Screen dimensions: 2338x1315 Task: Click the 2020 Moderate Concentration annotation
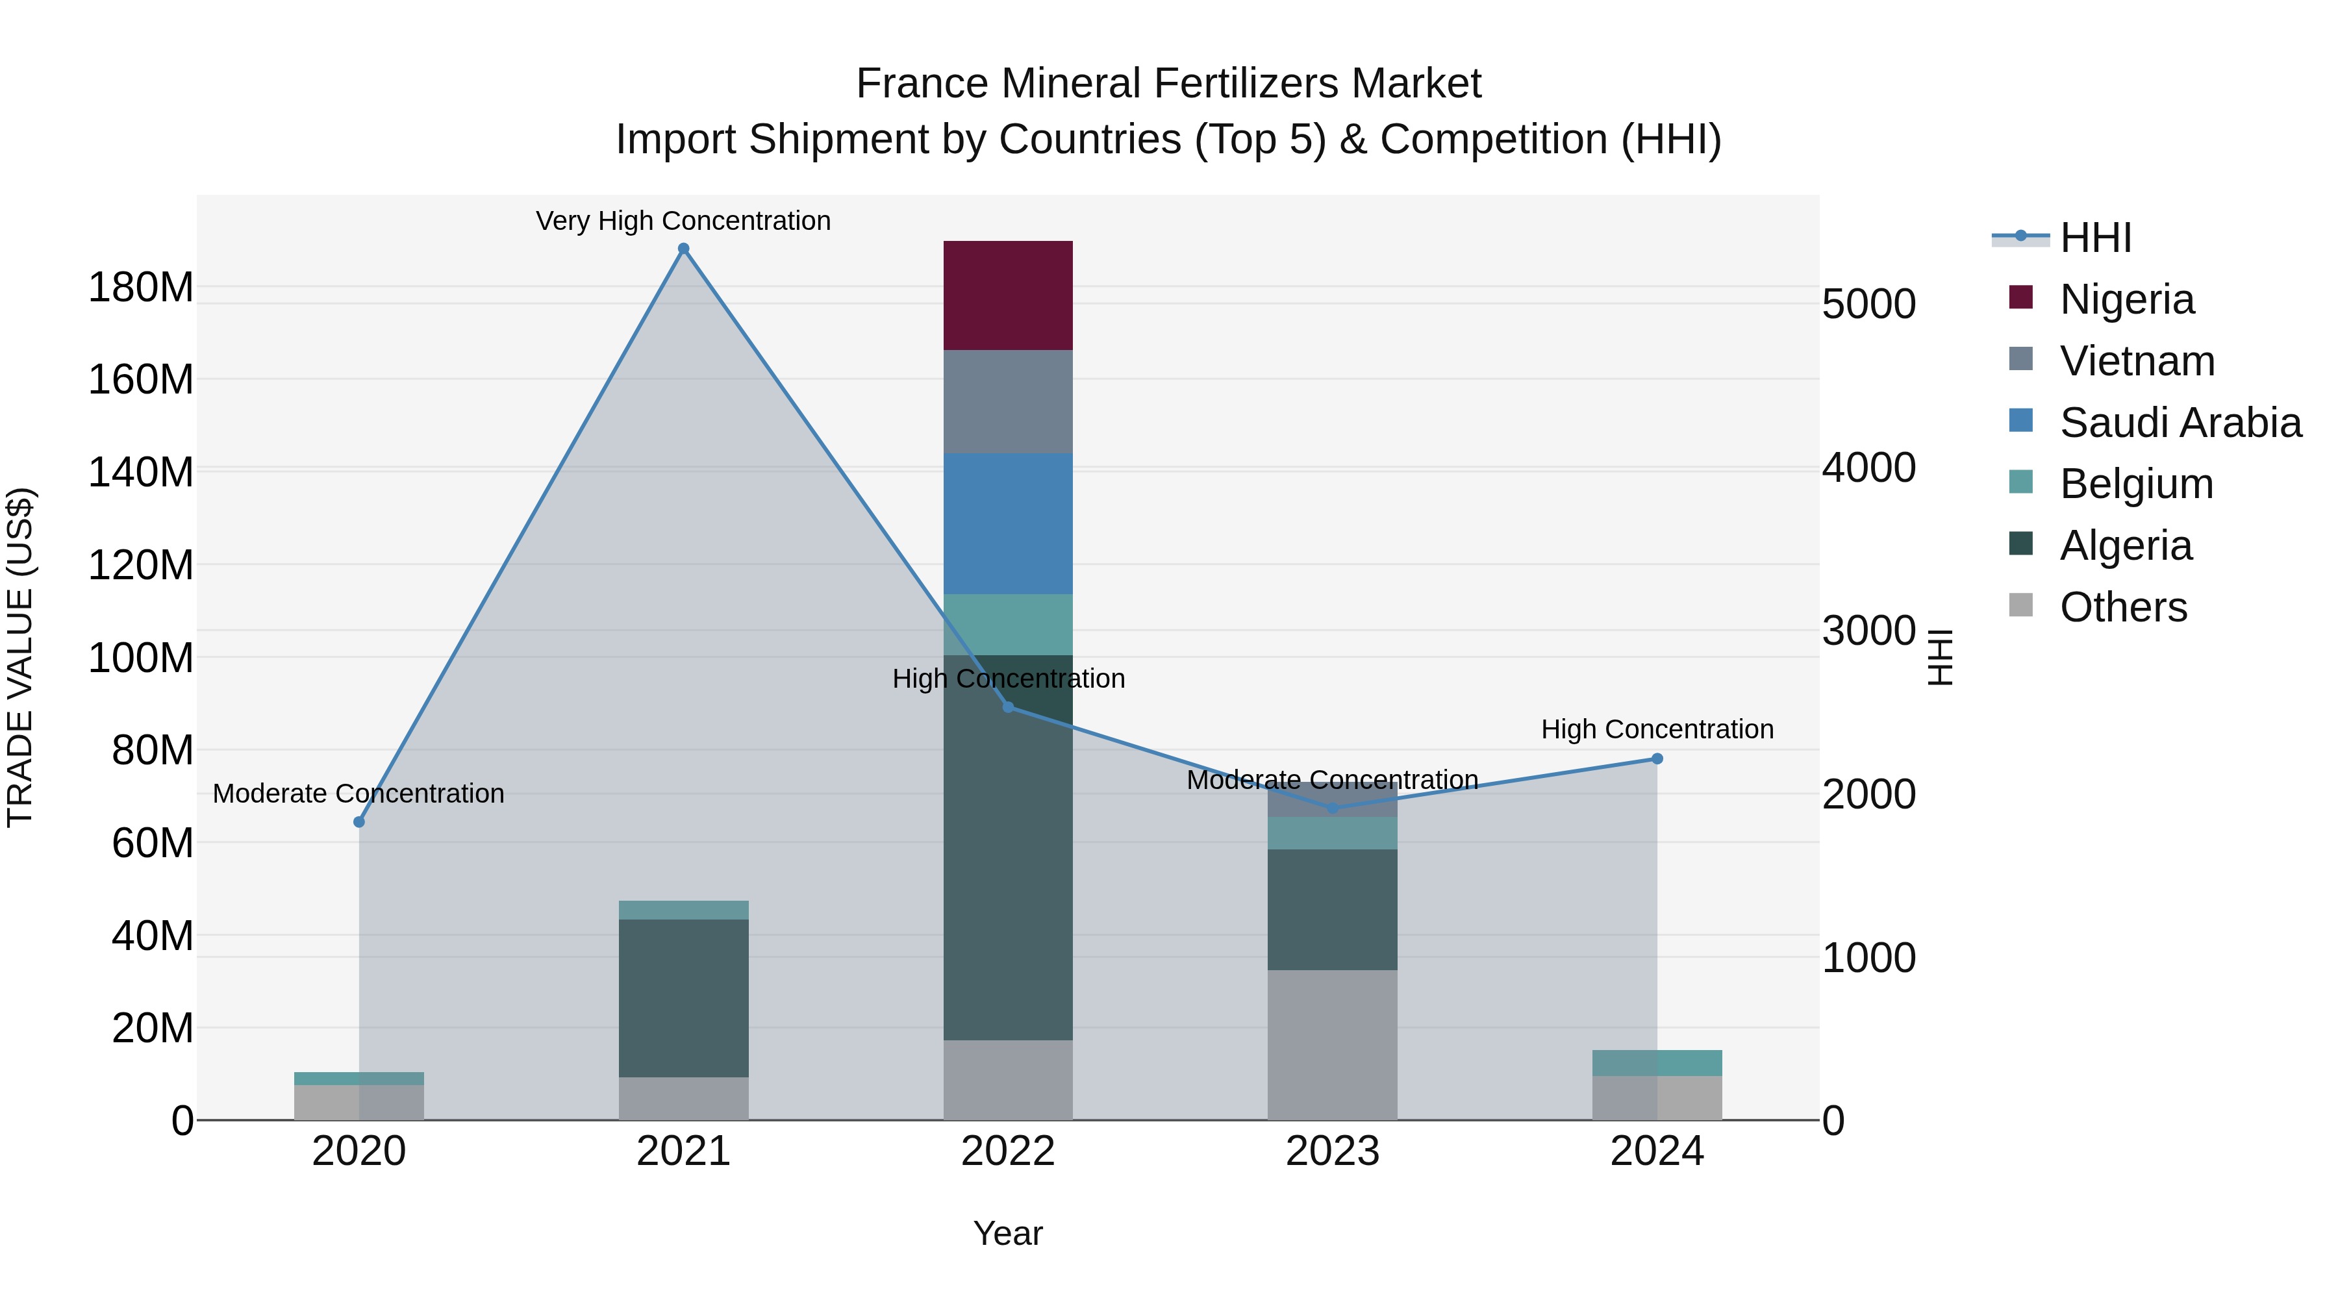click(358, 793)
